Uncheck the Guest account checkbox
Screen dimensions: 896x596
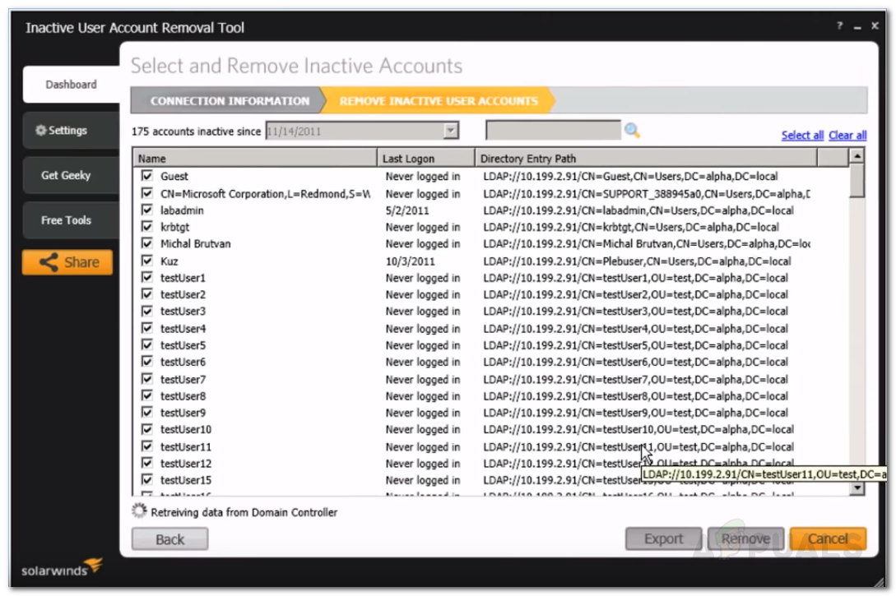[x=147, y=176]
